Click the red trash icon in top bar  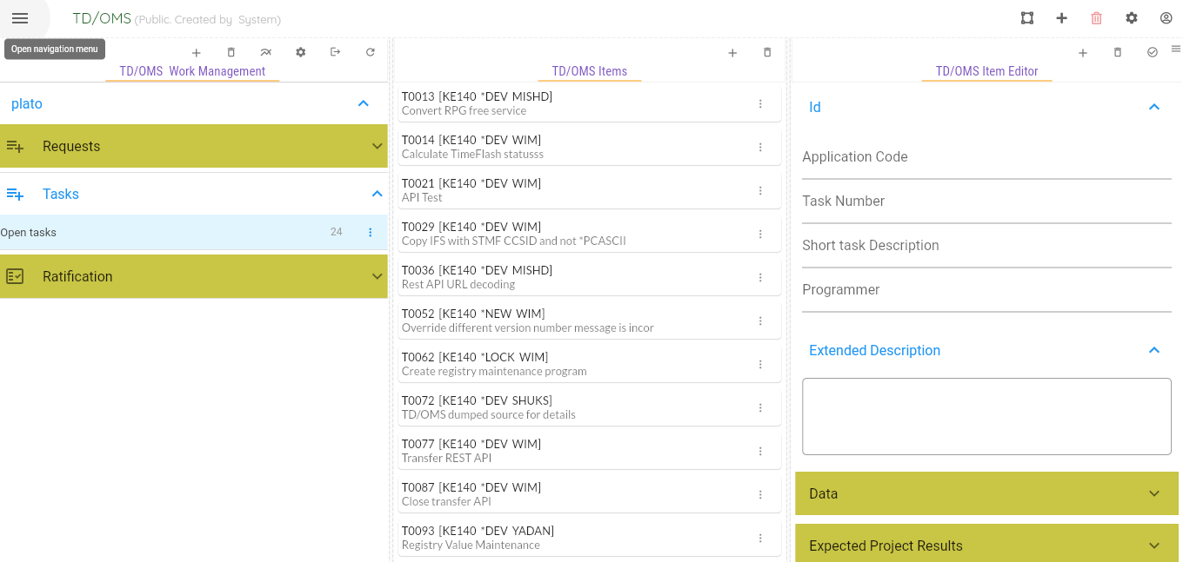[1096, 18]
